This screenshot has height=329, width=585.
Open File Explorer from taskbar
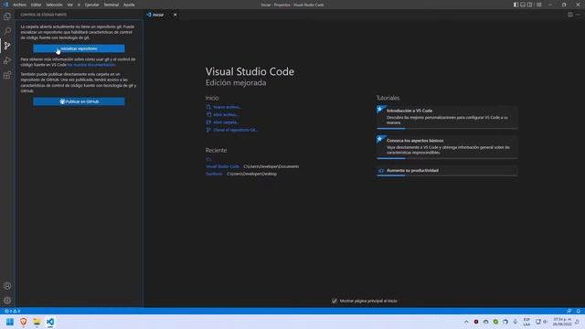[37, 322]
